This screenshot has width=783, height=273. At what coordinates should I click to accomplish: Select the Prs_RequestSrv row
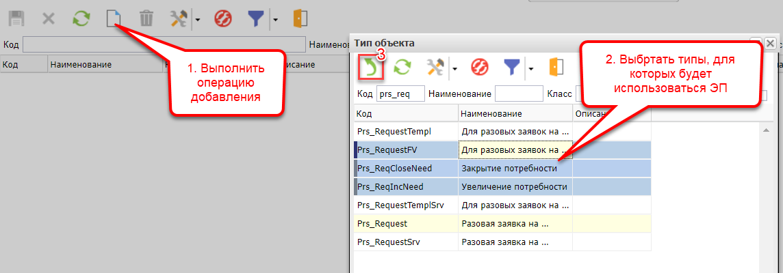click(405, 242)
